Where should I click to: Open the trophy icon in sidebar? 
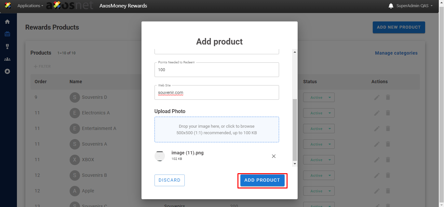point(7,46)
